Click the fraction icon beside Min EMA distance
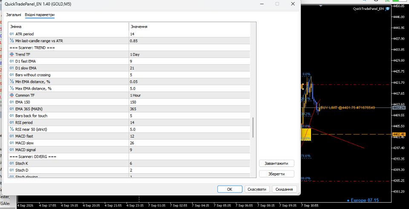This screenshot has width=409, height=209. point(12,82)
